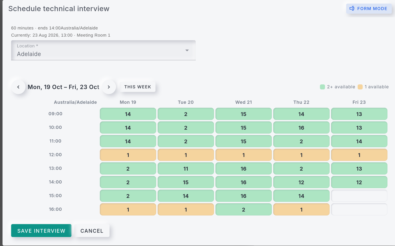Click the 'Mon, 19 Oct – Fri, 23 Oct' range label
Viewport: 395px width, 246px height.
pyautogui.click(x=63, y=87)
